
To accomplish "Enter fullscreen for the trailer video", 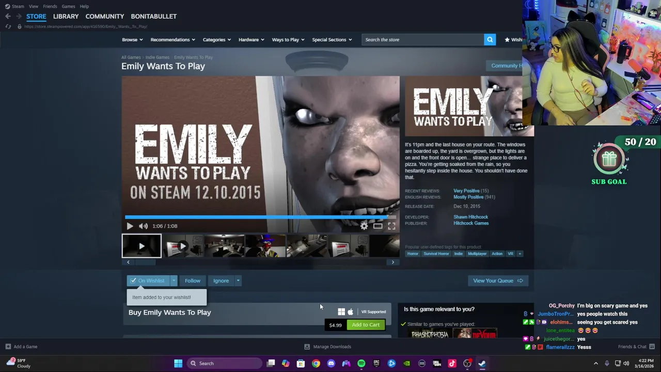I will (391, 226).
